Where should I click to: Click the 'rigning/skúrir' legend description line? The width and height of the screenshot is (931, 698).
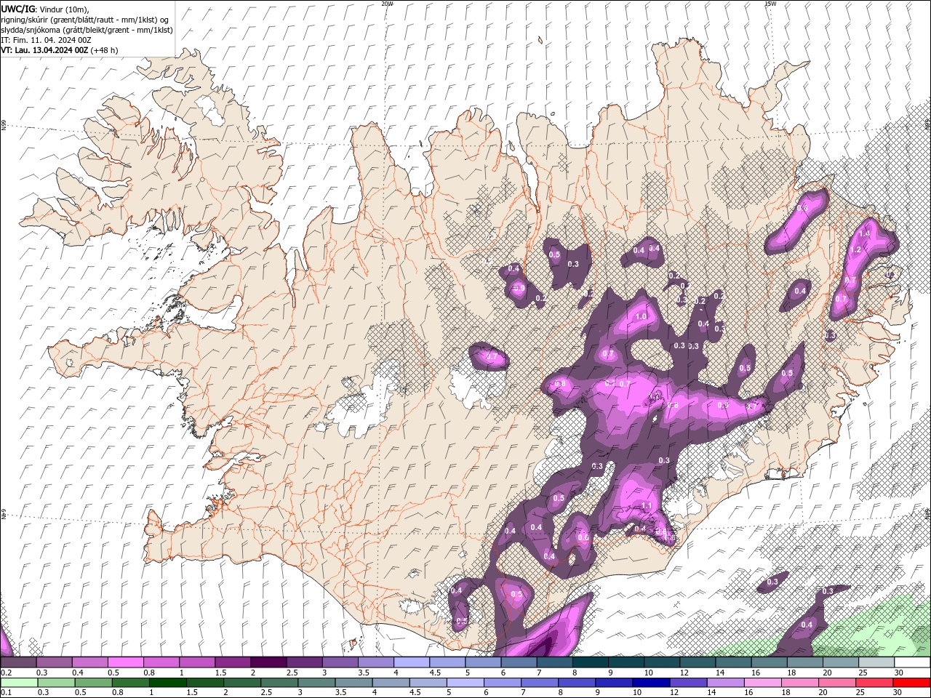point(85,20)
